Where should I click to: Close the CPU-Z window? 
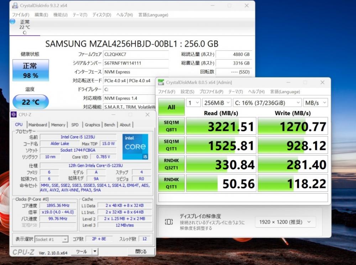click(148, 114)
